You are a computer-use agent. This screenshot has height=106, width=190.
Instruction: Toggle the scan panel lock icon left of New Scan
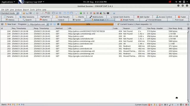(2, 24)
